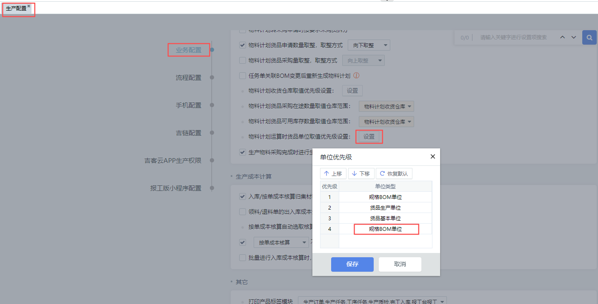Click the 上移 move up button

pyautogui.click(x=333, y=173)
